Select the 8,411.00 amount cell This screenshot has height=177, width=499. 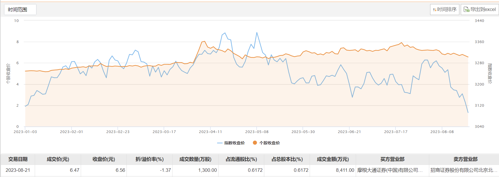click(333, 170)
